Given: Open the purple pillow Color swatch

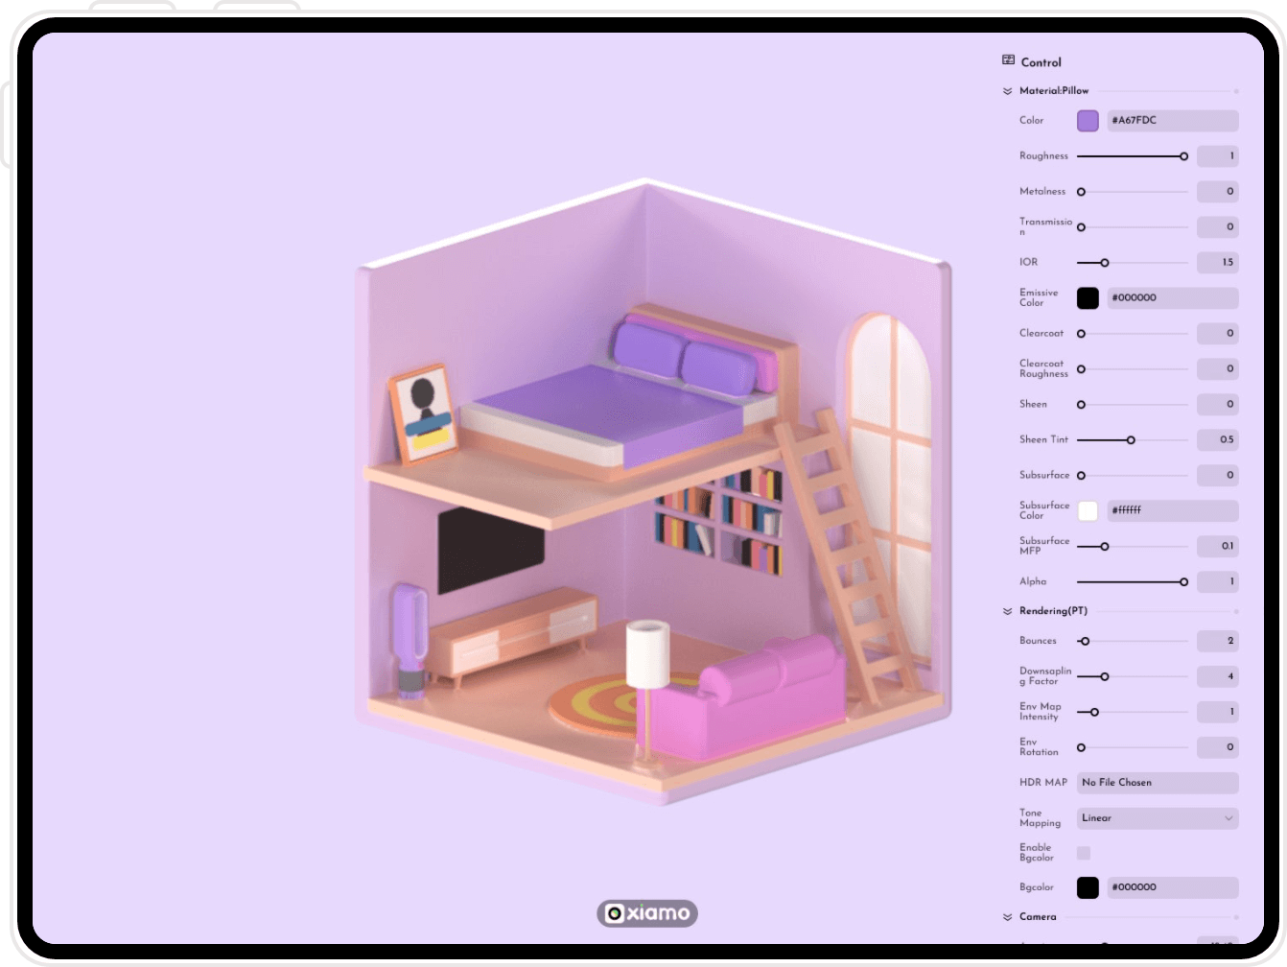Looking at the screenshot, I should (1088, 121).
